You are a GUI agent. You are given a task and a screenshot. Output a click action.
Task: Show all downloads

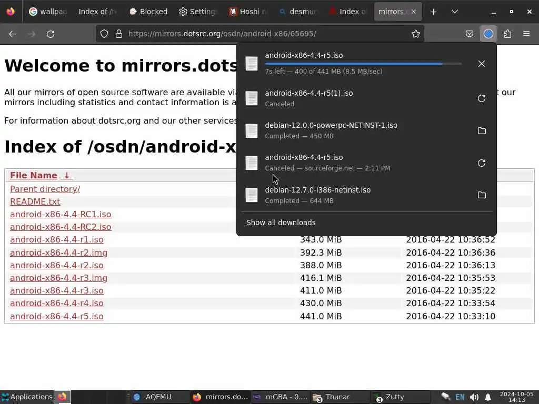pos(281,223)
